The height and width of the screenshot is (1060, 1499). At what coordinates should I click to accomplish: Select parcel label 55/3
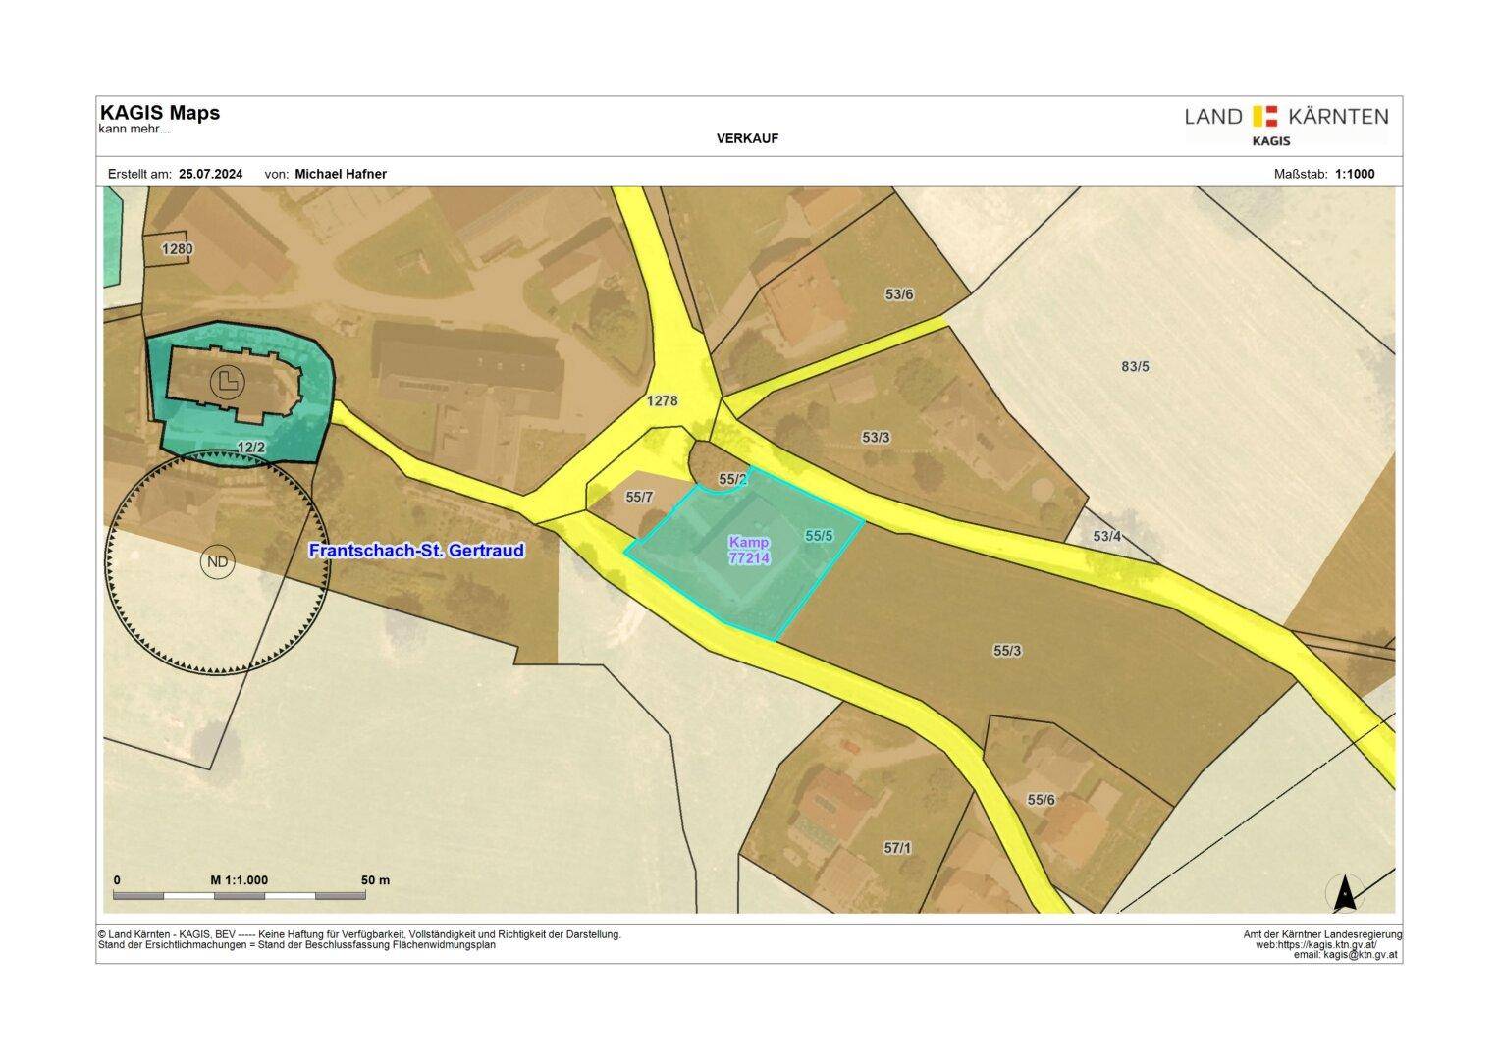[x=1007, y=651]
